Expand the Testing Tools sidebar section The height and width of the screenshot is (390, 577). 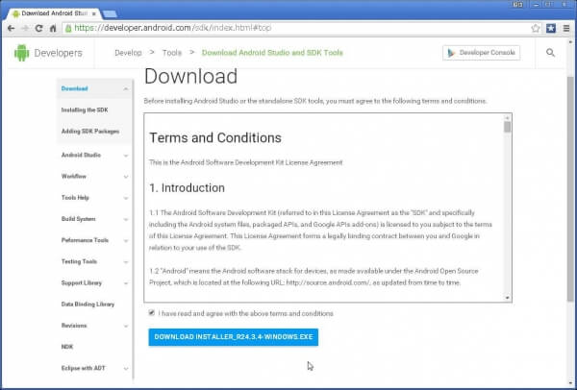click(x=126, y=262)
